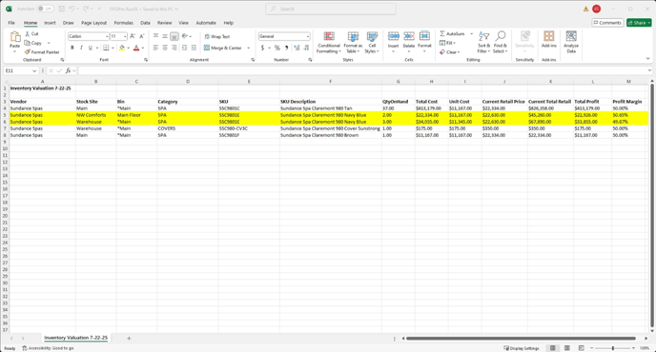Viewport: 656px width, 352px height.
Task: Align text right
Action: pos(174,48)
